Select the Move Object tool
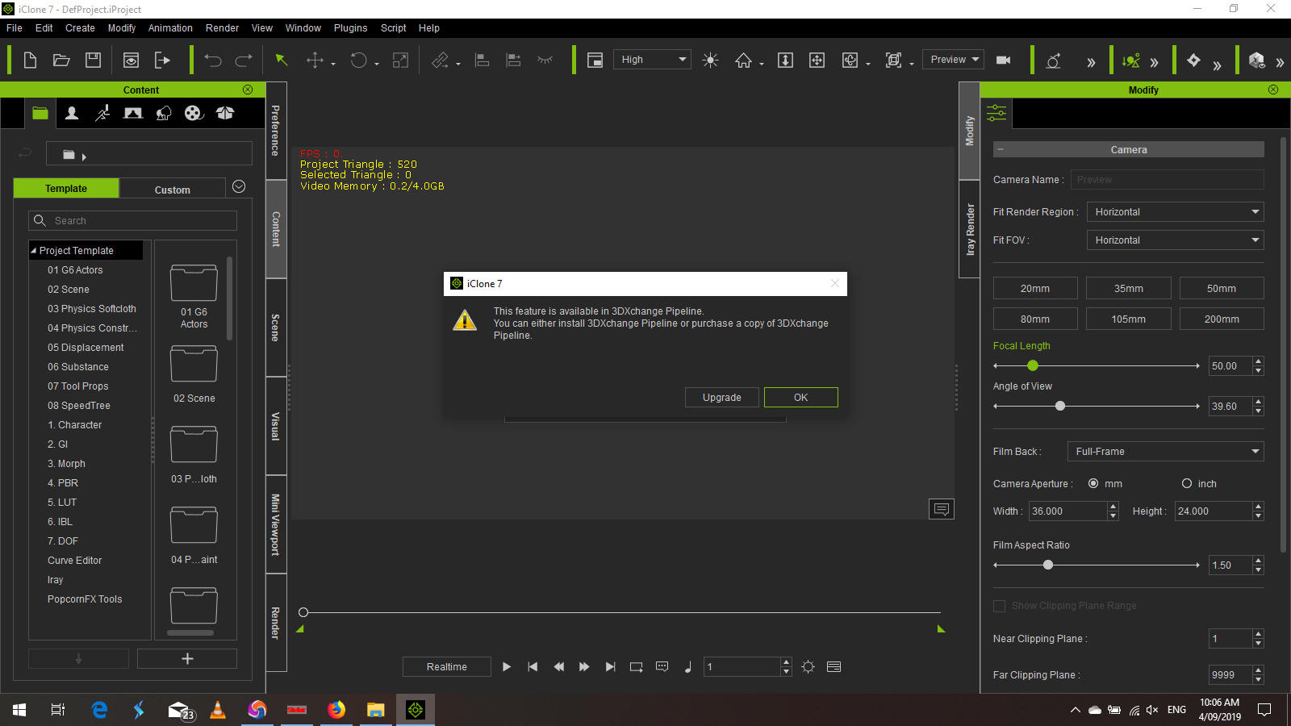Viewport: 1291px width, 726px height. pos(315,60)
